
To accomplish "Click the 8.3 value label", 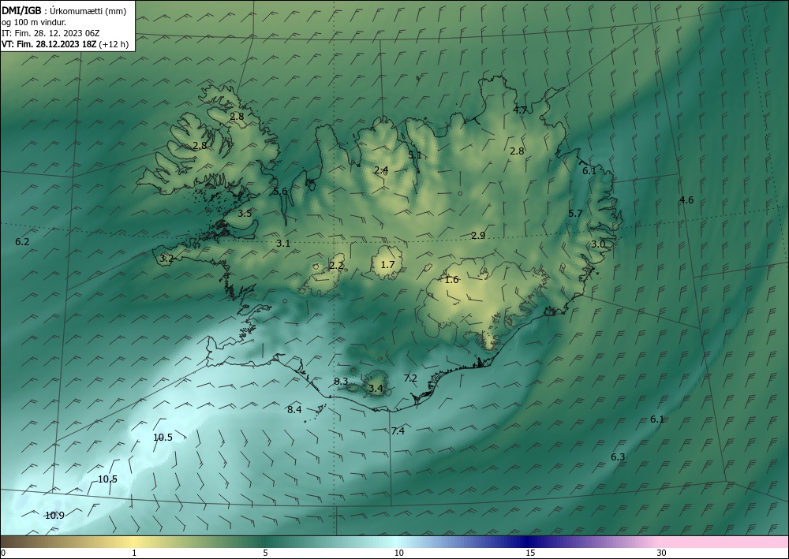I will click(341, 381).
